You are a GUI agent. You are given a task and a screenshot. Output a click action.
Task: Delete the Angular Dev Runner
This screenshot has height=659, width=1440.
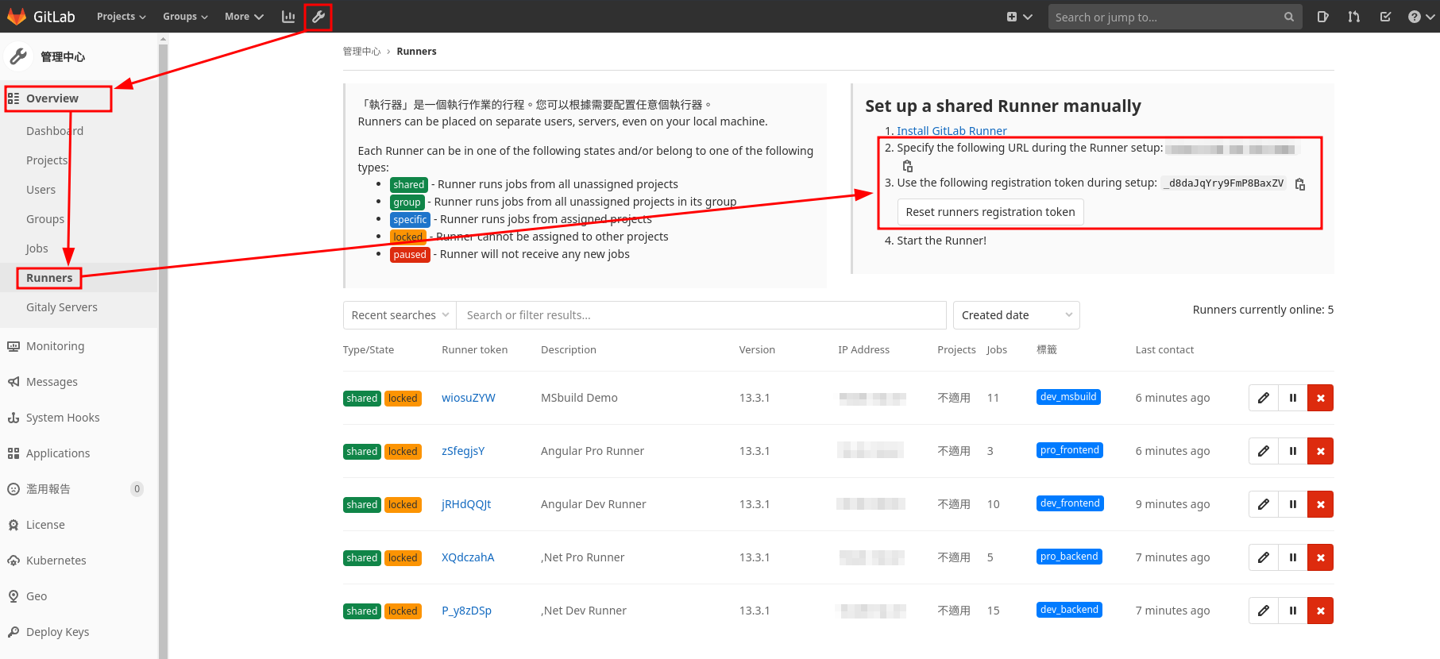(1321, 504)
